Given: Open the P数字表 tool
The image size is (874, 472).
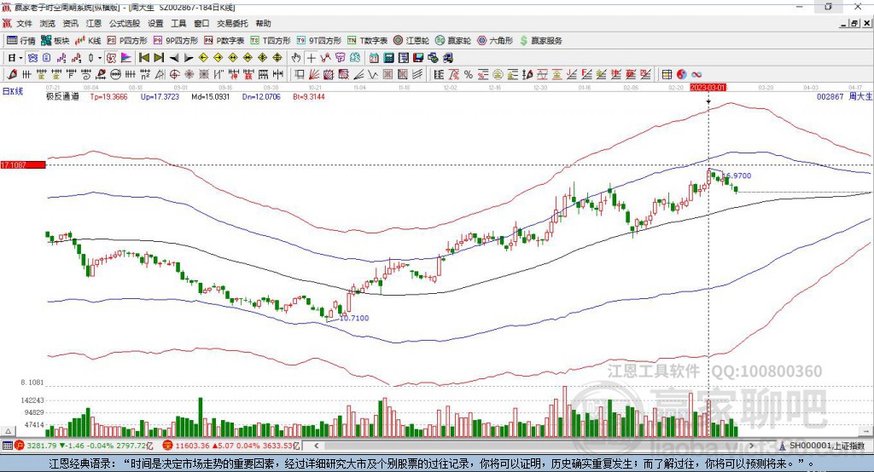Looking at the screenshot, I should point(224,41).
